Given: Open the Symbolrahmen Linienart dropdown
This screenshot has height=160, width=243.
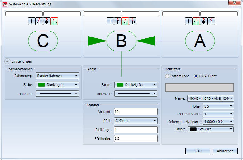Looking at the screenshot, I should (x=57, y=93).
